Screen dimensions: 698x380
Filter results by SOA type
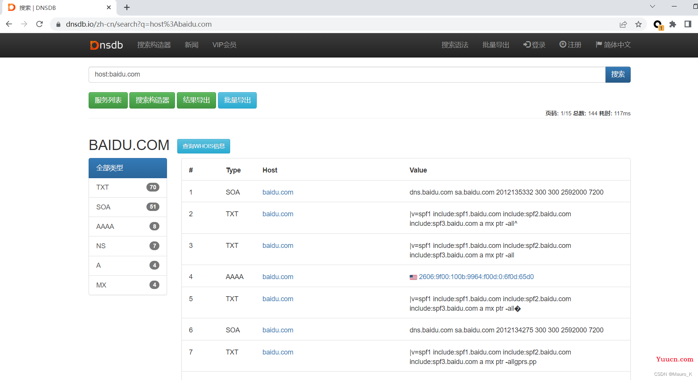[128, 207]
